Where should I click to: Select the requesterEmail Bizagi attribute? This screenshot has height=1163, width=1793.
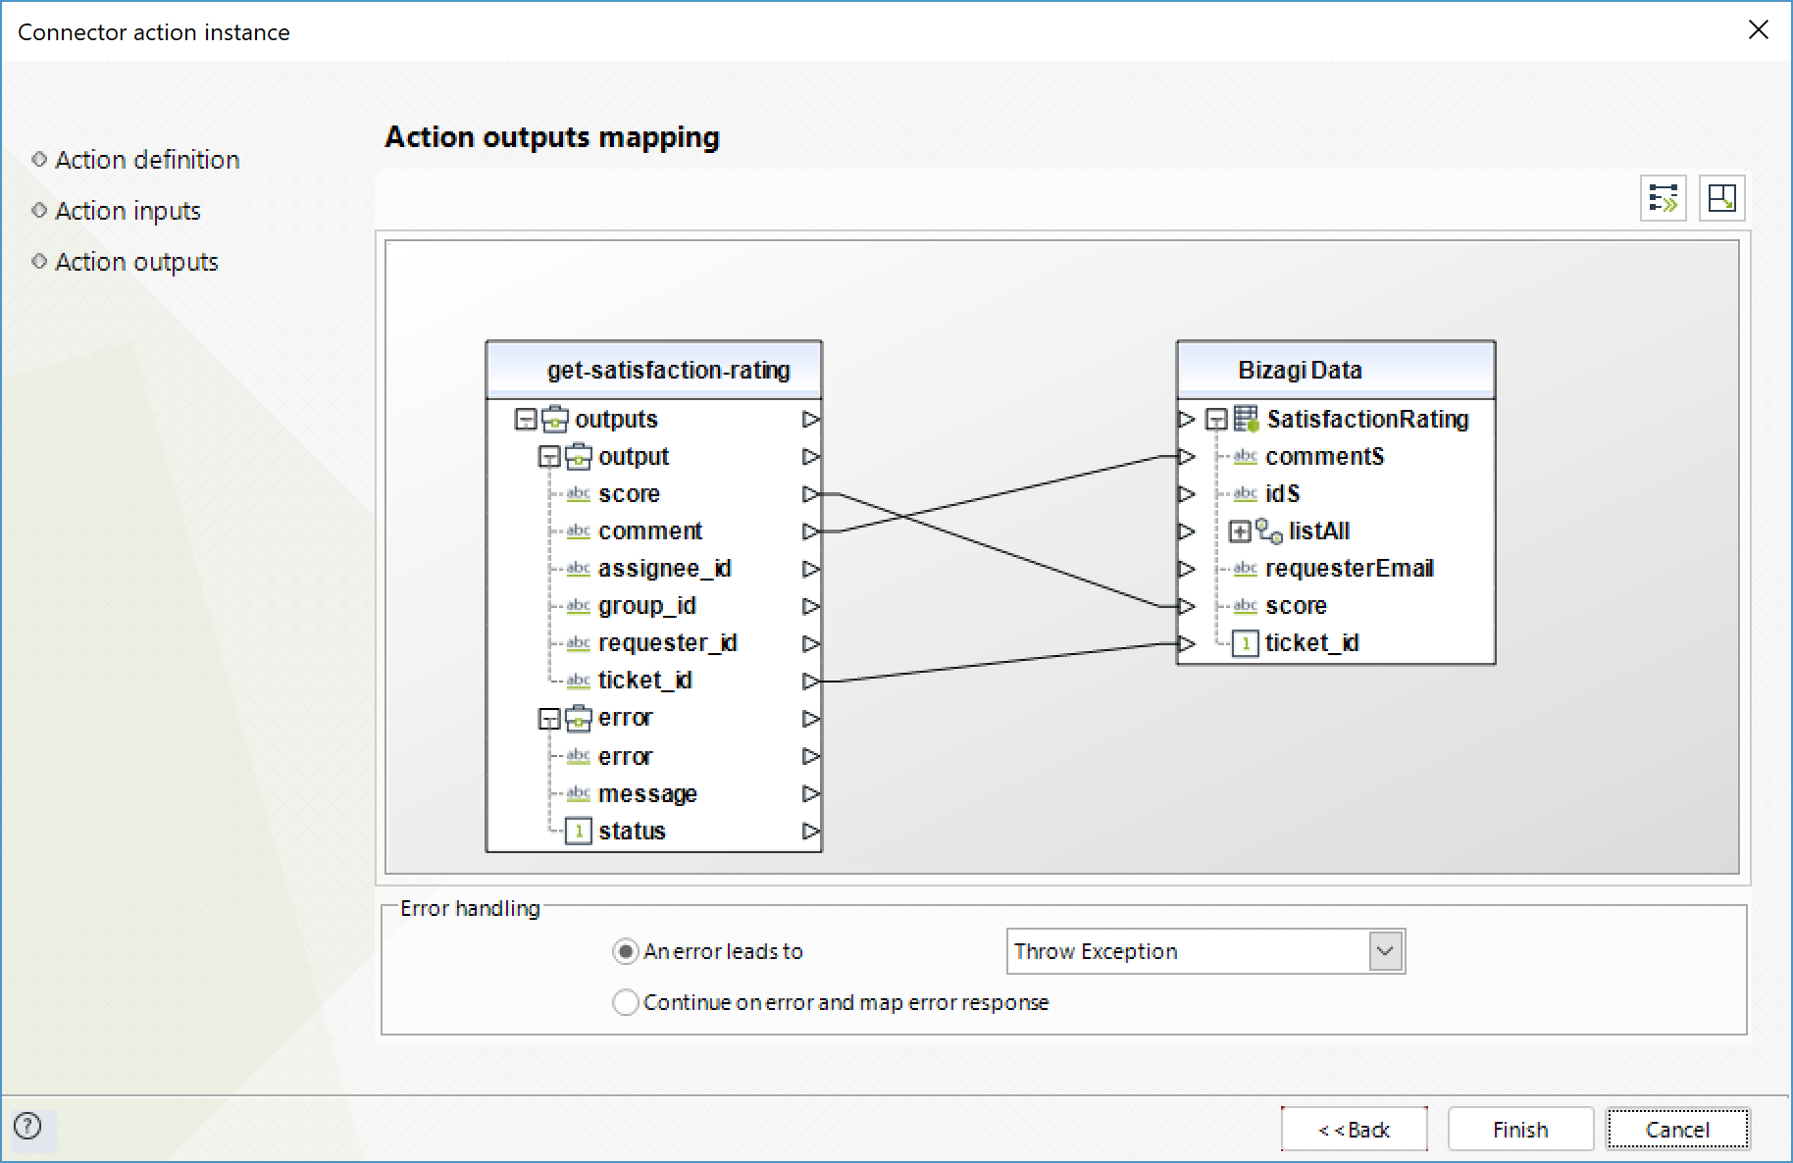tap(1350, 569)
